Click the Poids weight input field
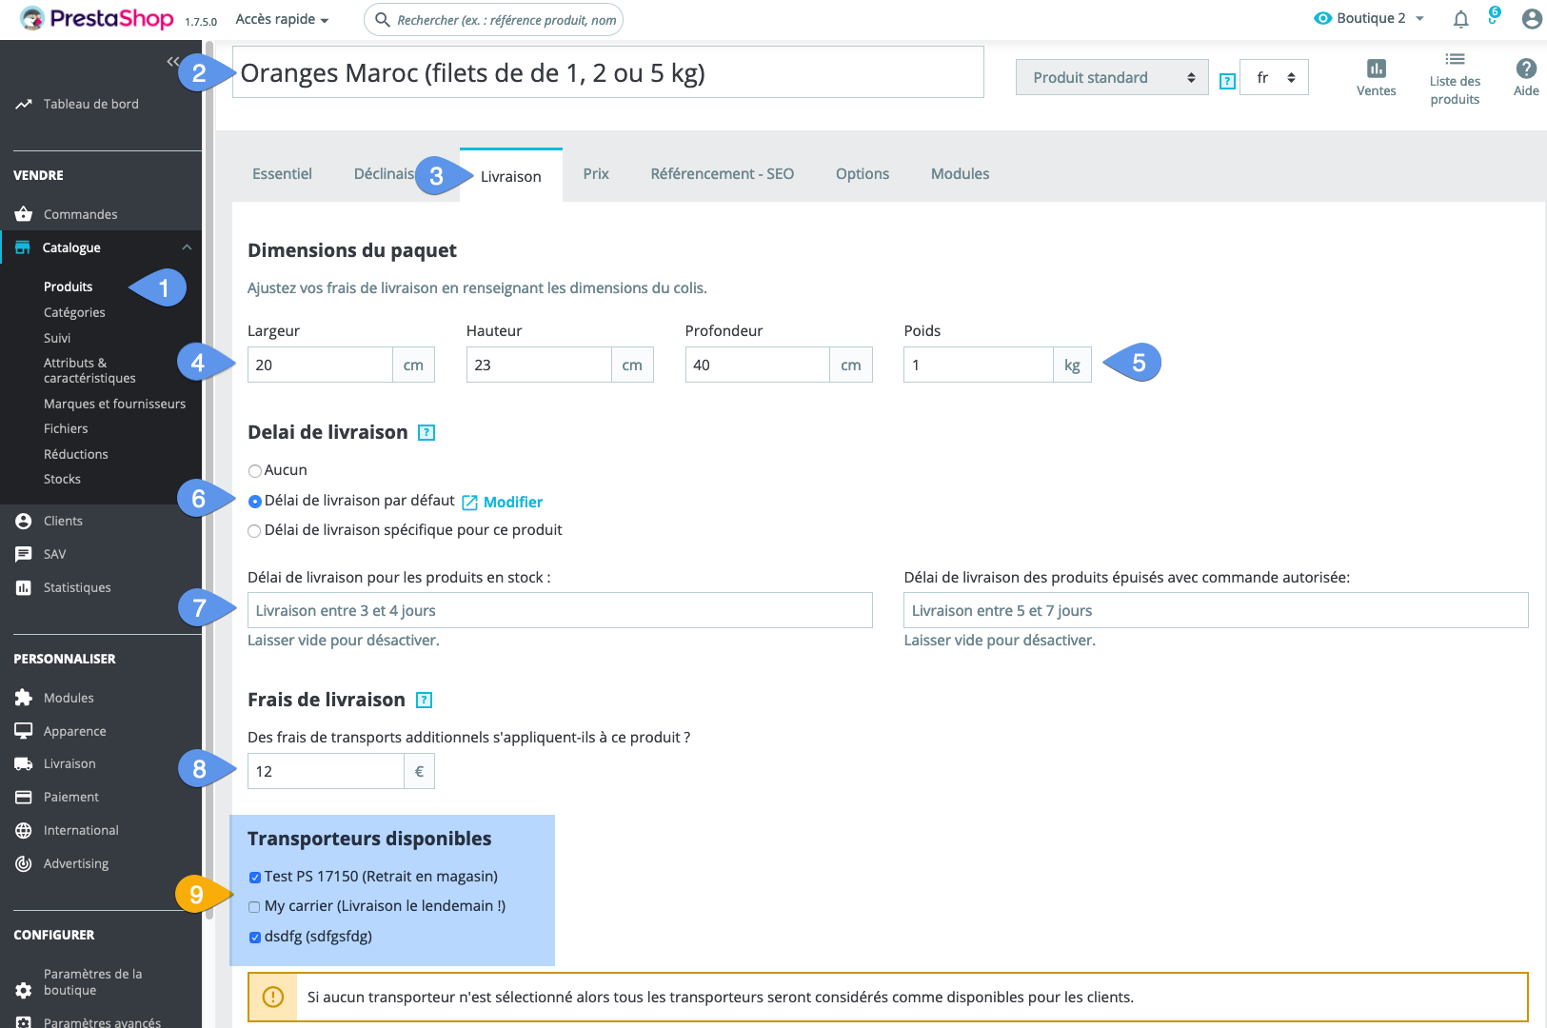Screen dimensions: 1547x1028 pos(978,366)
